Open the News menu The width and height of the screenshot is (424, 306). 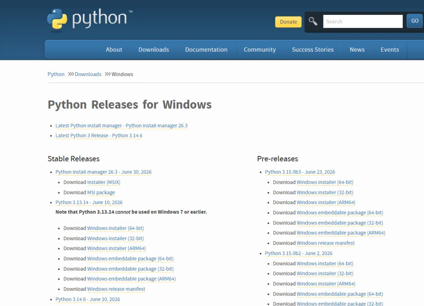[x=357, y=50]
